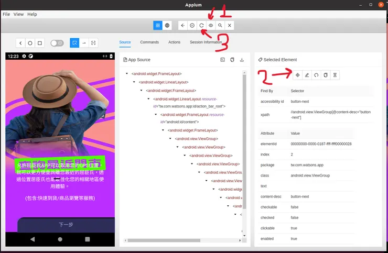Tap device App Switch square button

40,43
